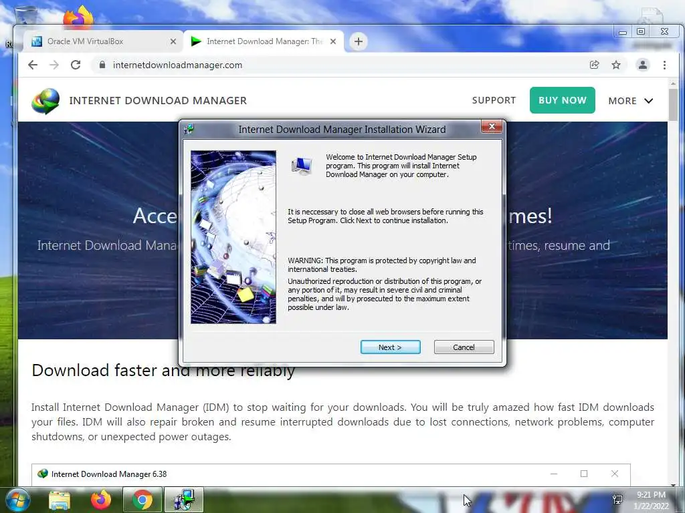
Task: Launch Firefox from the taskbar
Action: point(101,500)
